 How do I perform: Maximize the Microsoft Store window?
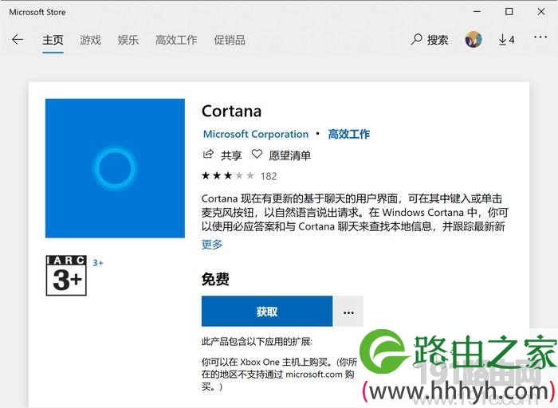pyautogui.click(x=509, y=12)
